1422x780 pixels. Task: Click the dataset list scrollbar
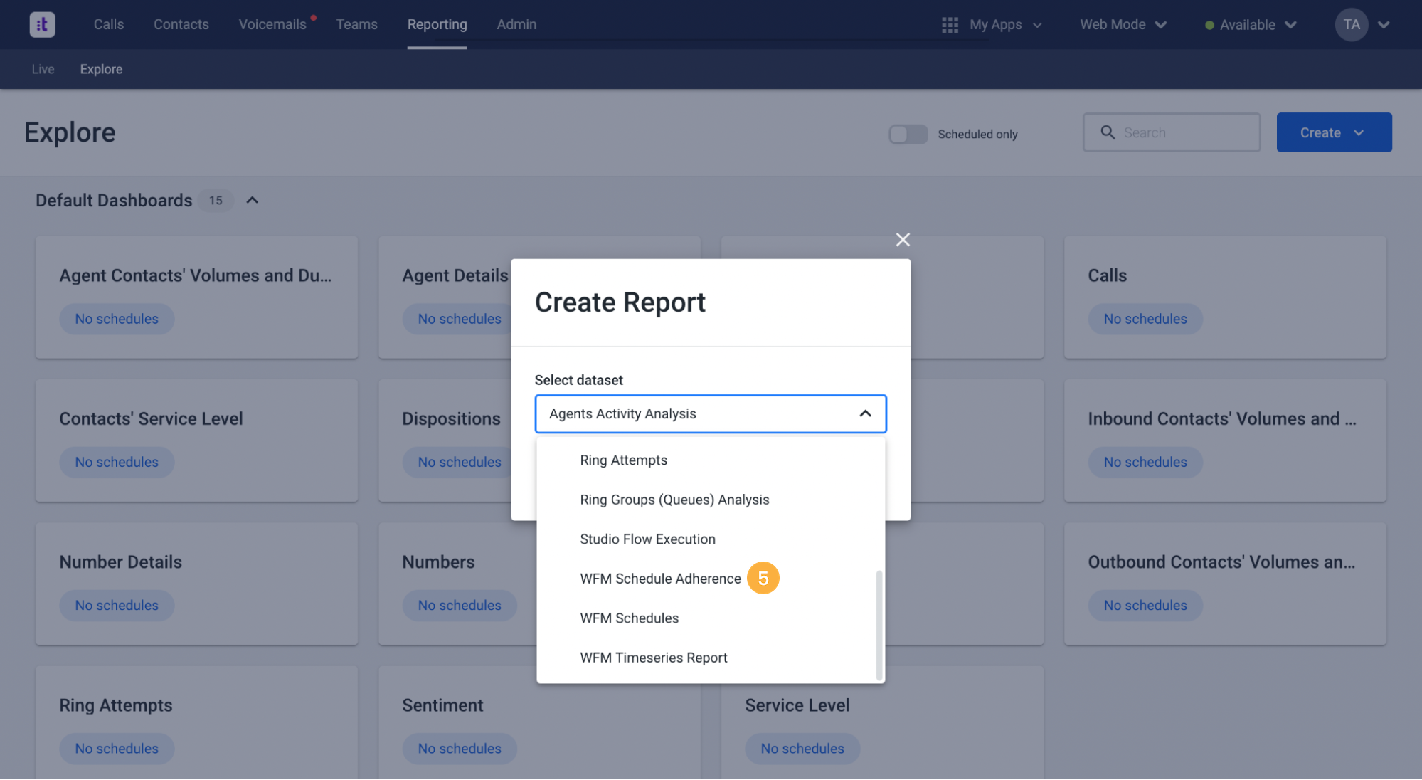click(x=879, y=626)
